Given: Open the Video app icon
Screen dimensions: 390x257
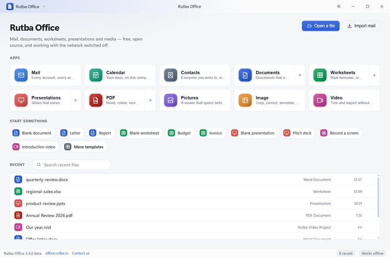Looking at the screenshot, I should click(x=320, y=100).
